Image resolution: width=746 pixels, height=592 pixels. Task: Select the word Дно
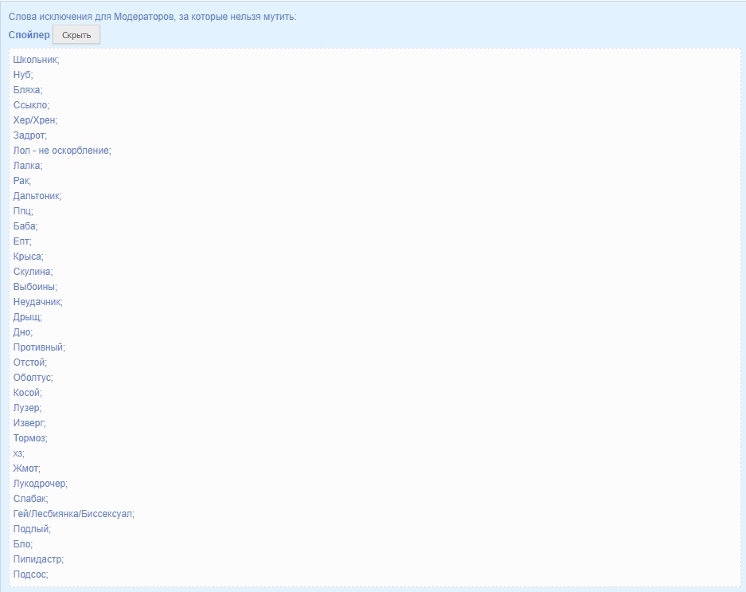pos(23,332)
